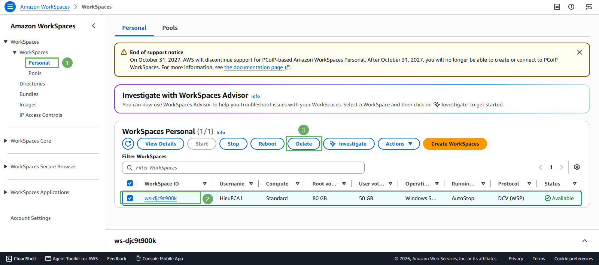Expand the ws-djc9t900k details panel chevron

tap(585, 241)
